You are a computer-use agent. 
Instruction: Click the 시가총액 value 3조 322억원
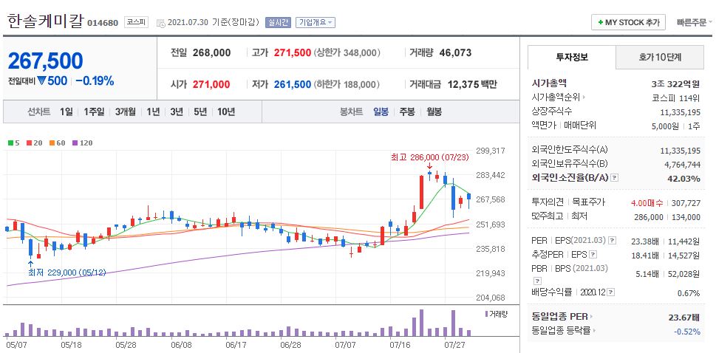tap(676, 84)
